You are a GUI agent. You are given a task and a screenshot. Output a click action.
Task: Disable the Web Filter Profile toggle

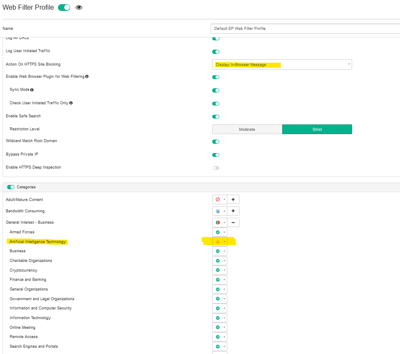click(x=64, y=8)
